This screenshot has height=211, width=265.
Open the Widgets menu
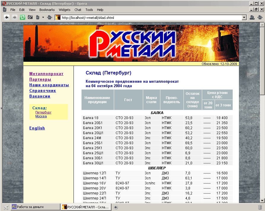65,10
